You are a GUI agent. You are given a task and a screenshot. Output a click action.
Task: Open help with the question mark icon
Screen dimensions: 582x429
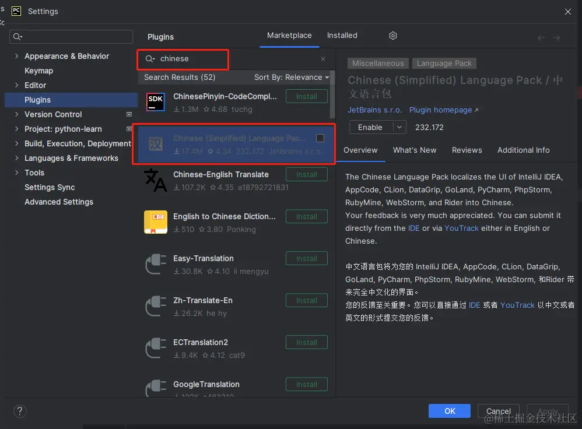pyautogui.click(x=20, y=411)
